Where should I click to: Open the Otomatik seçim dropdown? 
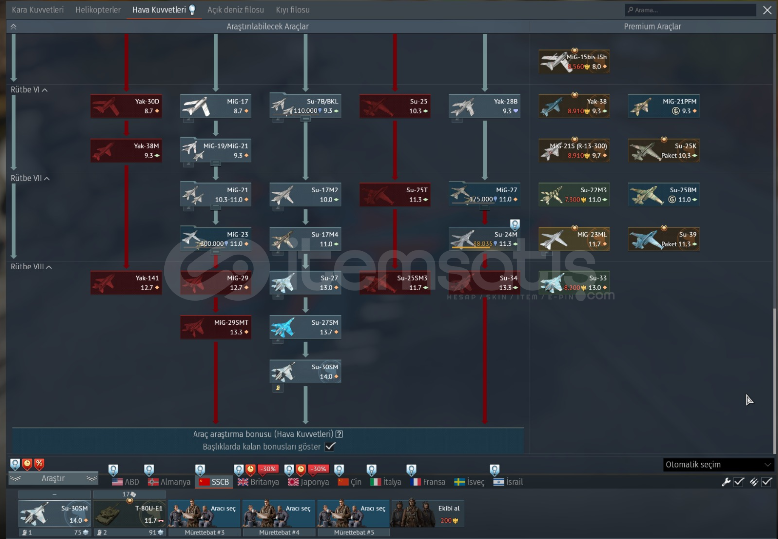(x=718, y=465)
